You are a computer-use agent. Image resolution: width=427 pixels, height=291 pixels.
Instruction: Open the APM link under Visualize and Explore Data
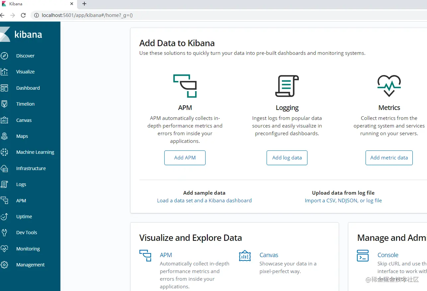point(166,255)
